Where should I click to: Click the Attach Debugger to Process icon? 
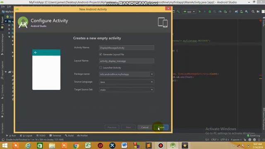225,12
